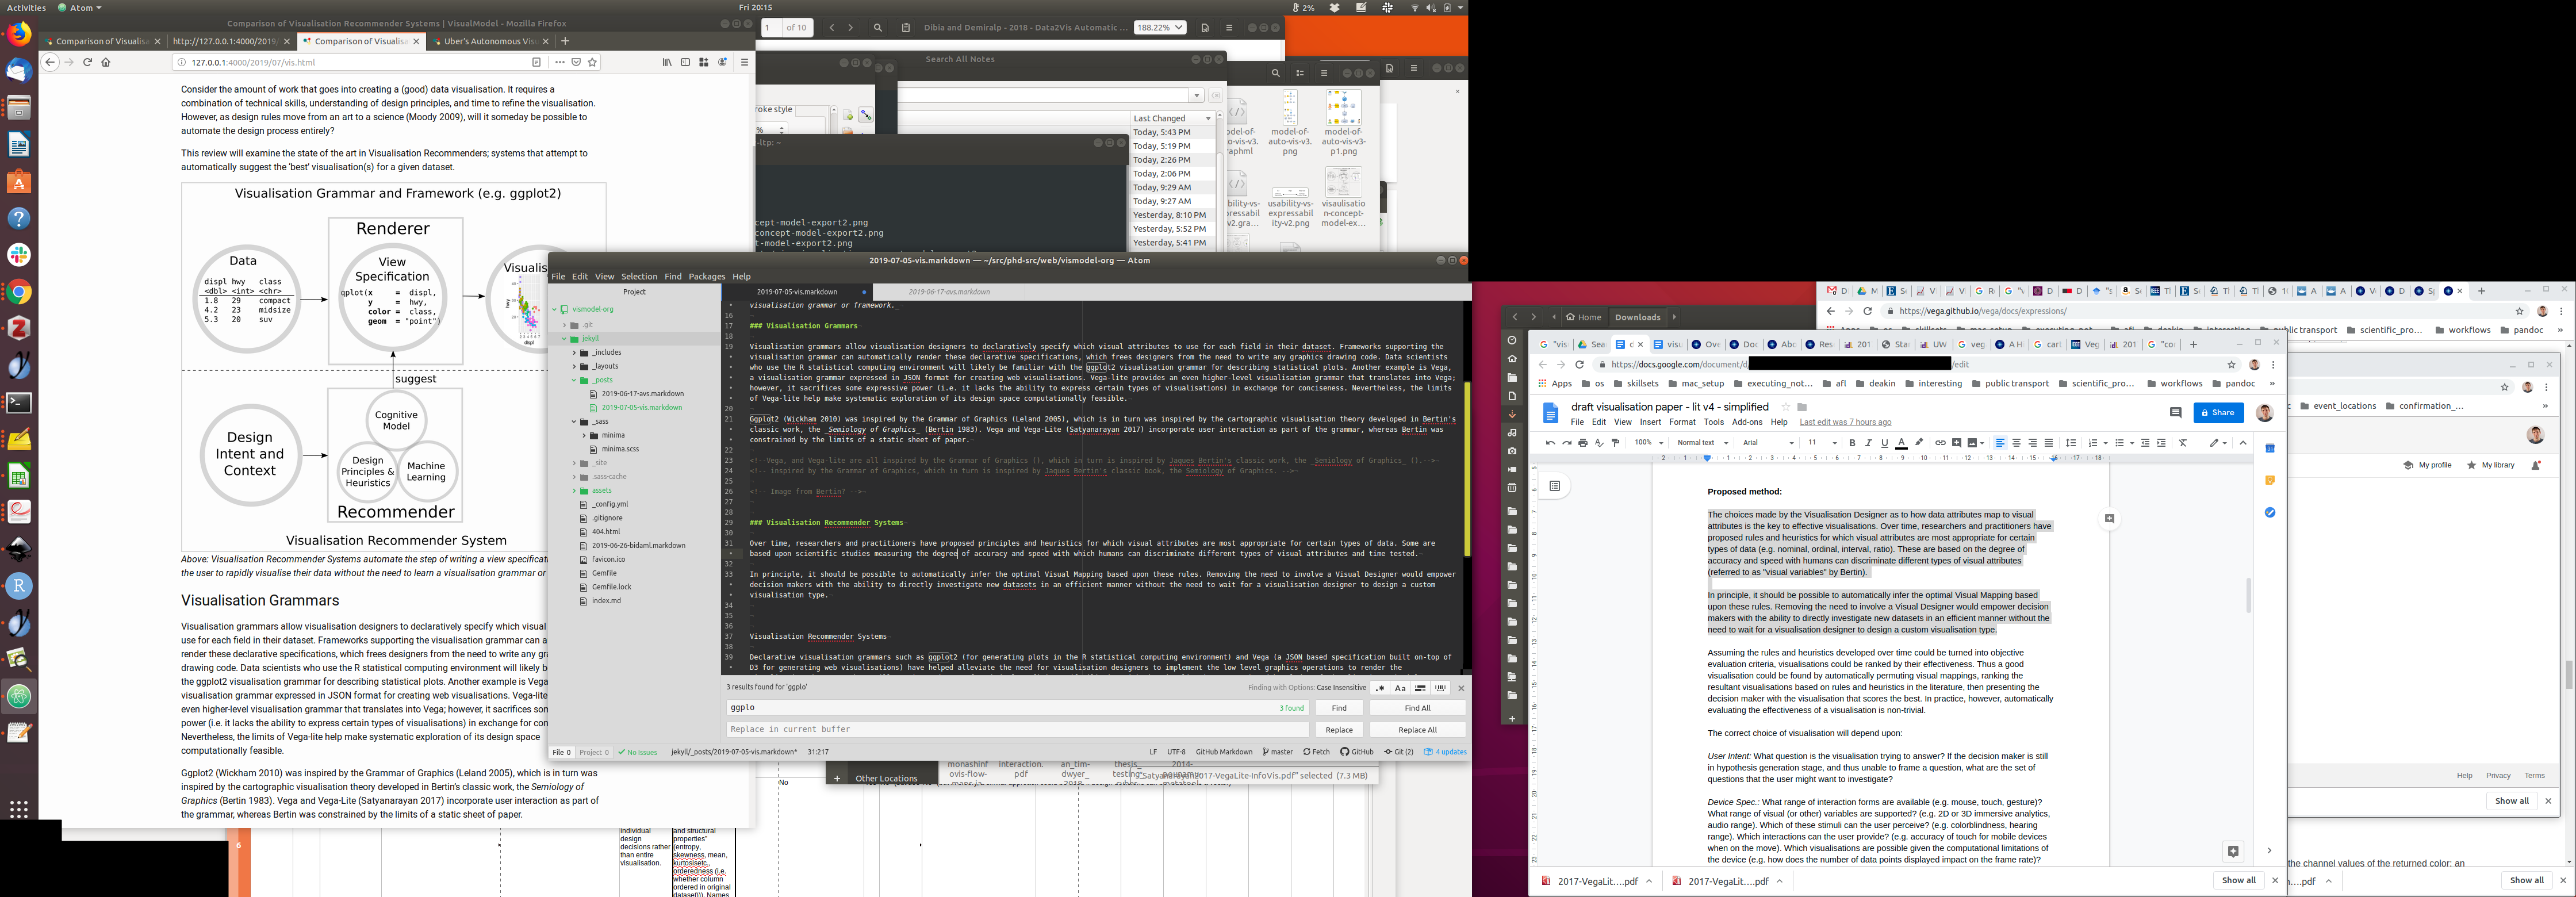Image resolution: width=2576 pixels, height=897 pixels.
Task: Click the italic formatting icon
Action: point(1868,443)
